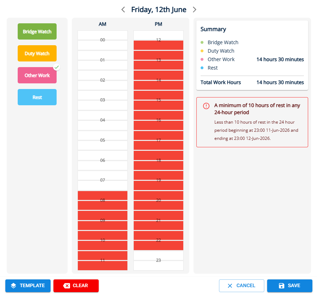Mark the 02:30–03:00 empty AM slot
This screenshot has height=296, width=317.
point(103,85)
